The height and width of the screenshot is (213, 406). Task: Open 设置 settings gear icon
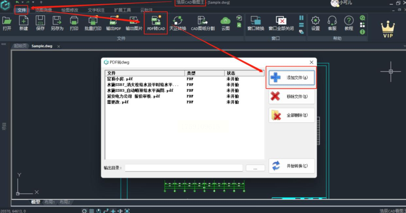pos(315,21)
